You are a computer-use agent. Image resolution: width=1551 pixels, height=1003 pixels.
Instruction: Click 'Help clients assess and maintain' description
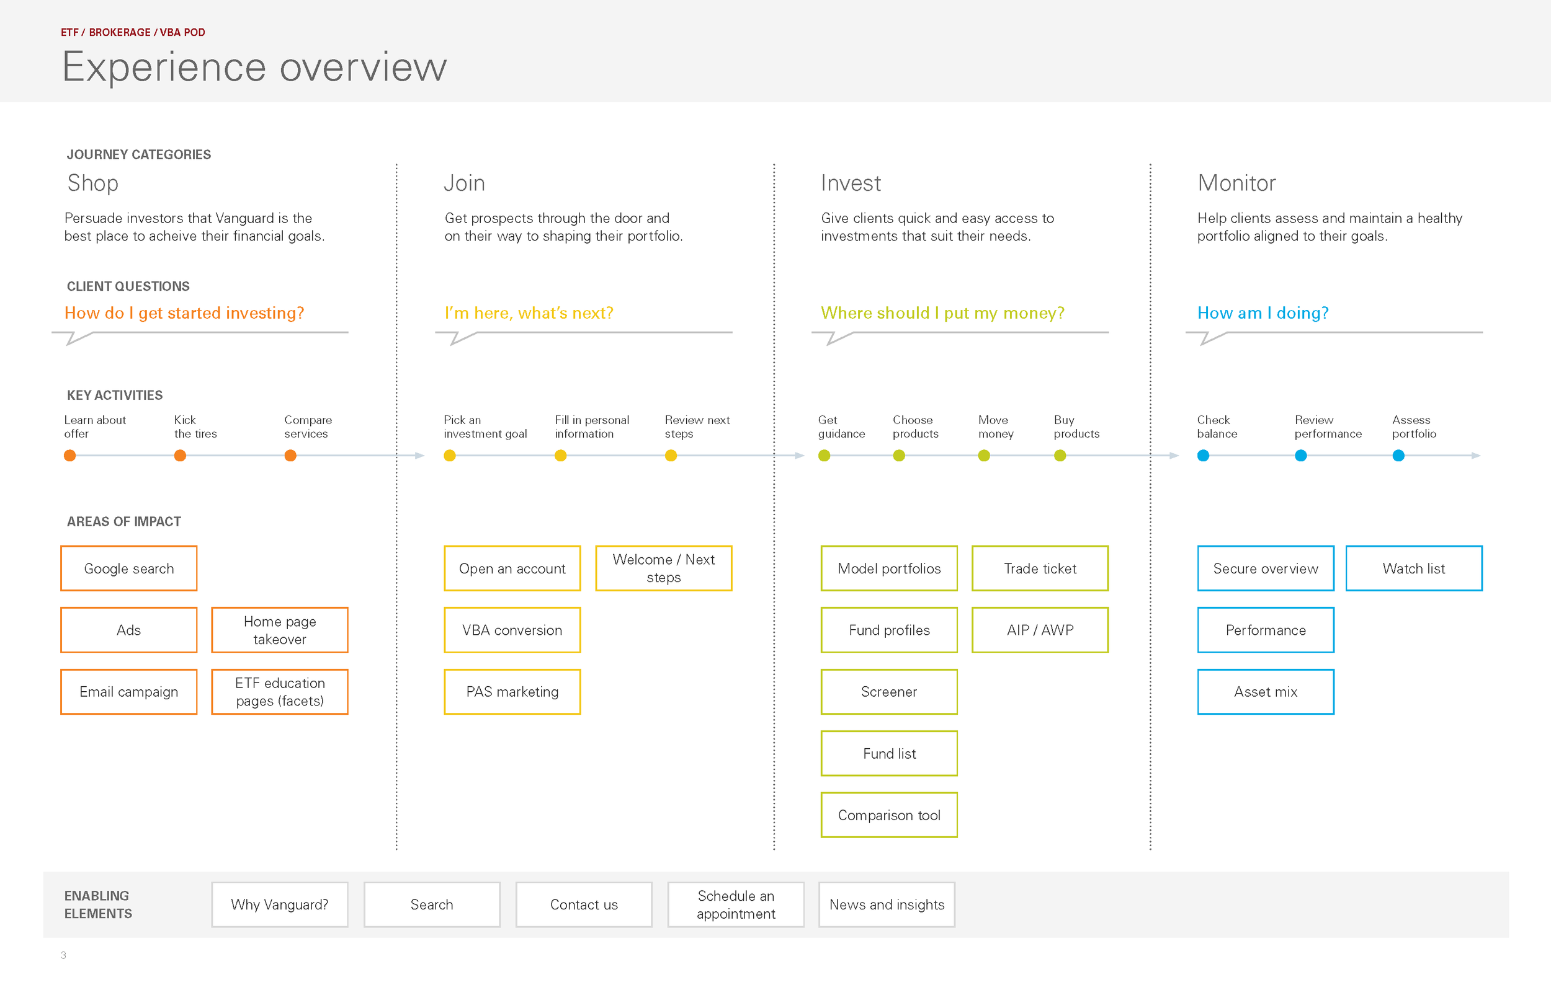coord(1330,227)
